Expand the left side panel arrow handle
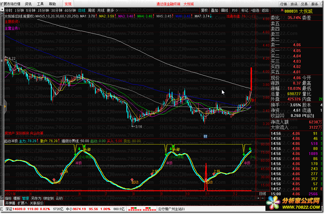This screenshot has height=214, width=325. pos(5,107)
